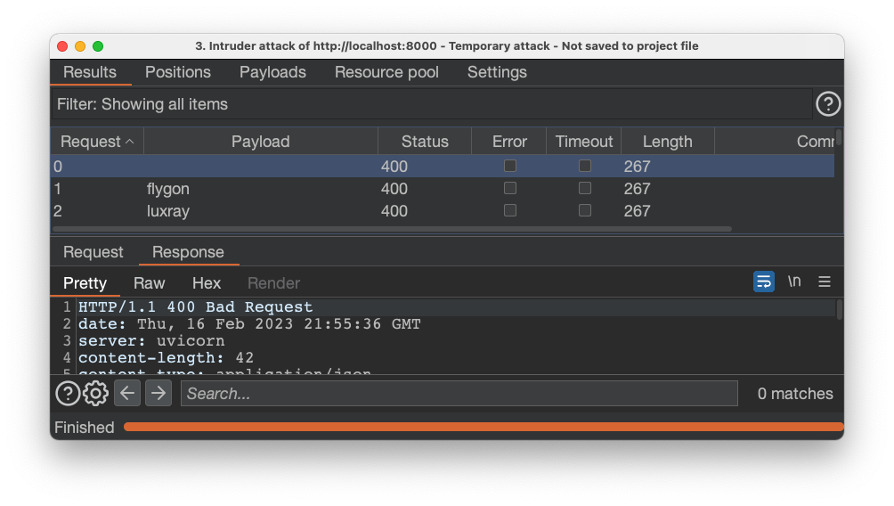
Task: Toggle Timeout checkbox for flygon row
Action: pos(585,189)
